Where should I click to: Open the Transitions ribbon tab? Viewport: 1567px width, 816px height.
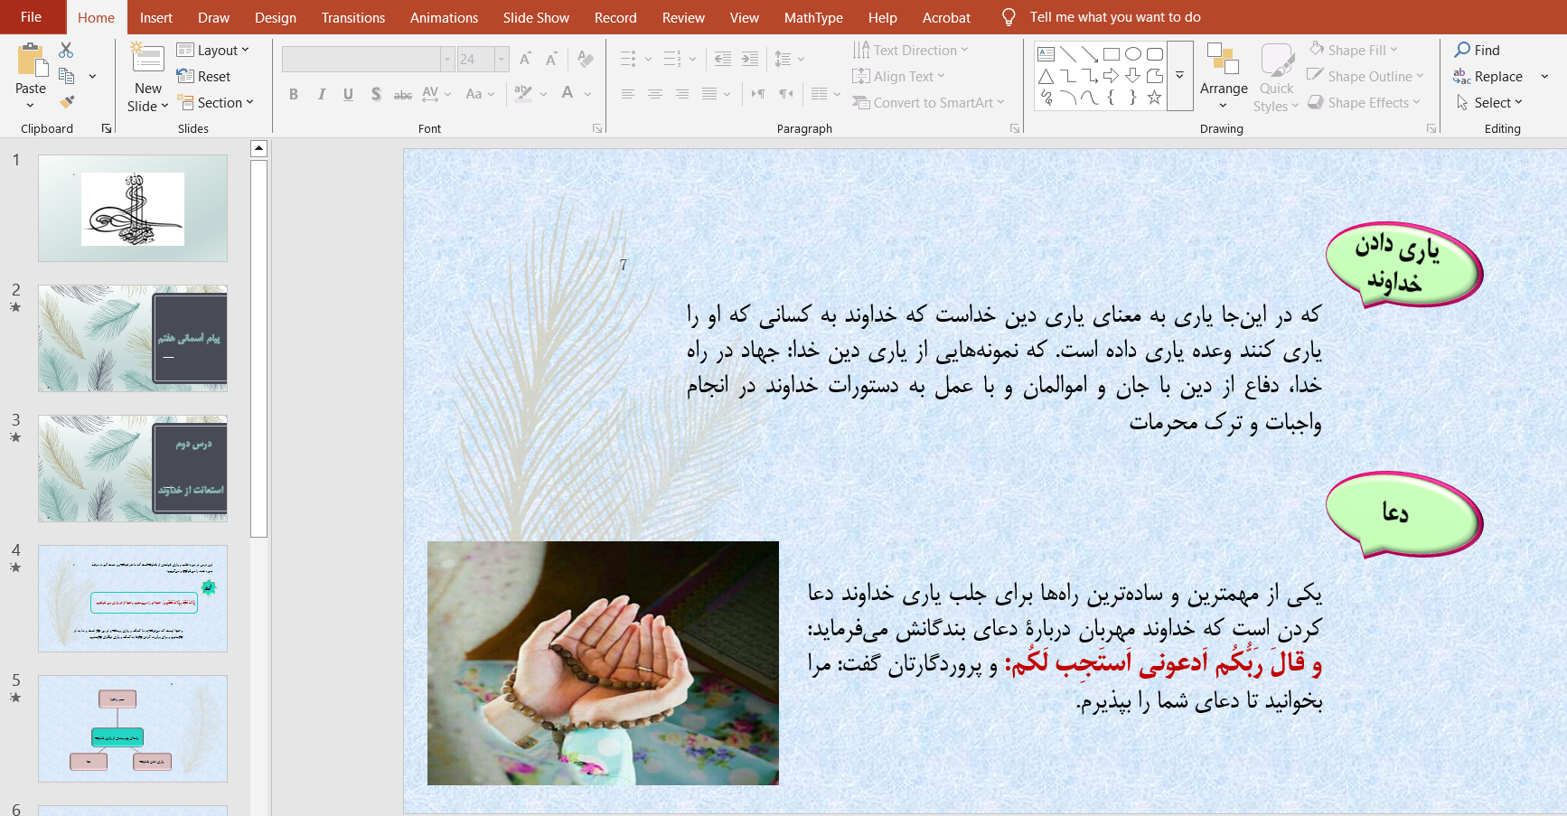pos(352,17)
